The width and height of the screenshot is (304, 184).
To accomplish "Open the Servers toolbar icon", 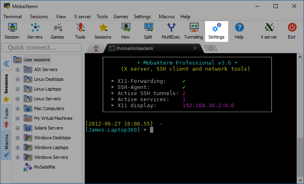I will coord(34,31).
